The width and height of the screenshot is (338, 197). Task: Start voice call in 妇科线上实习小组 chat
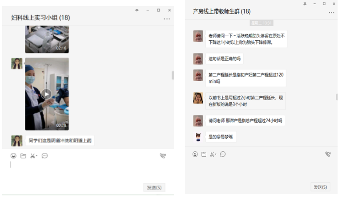point(163,156)
